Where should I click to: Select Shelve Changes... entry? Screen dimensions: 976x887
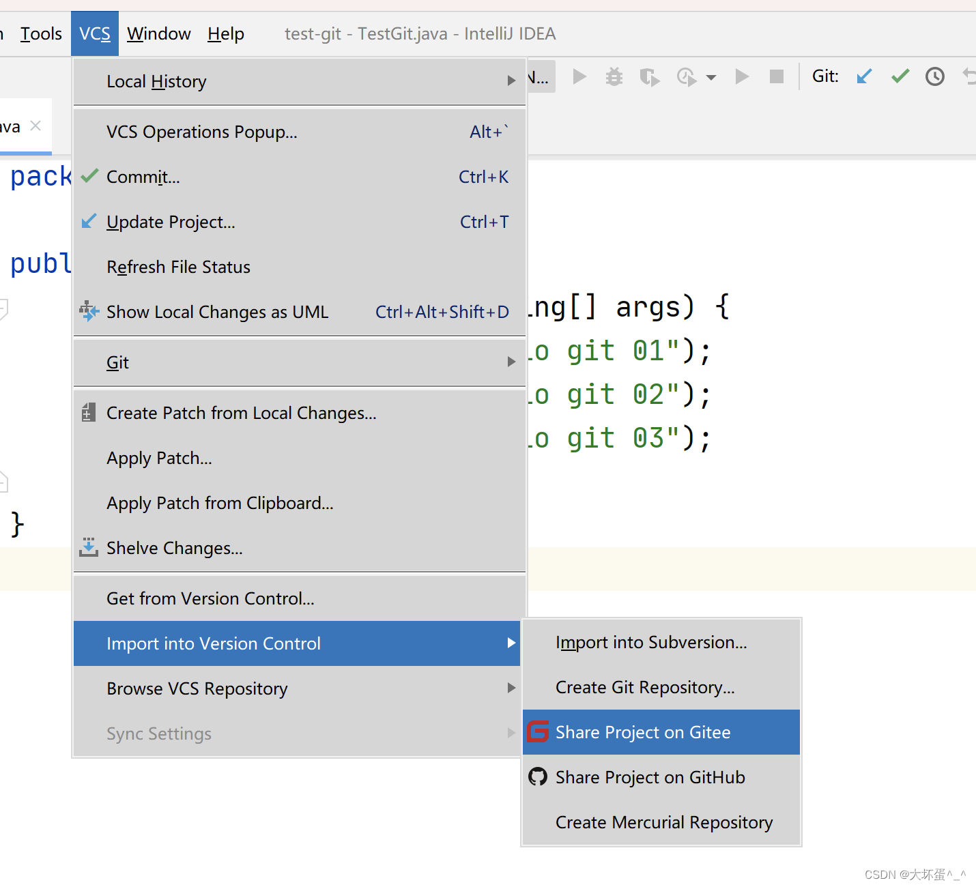coord(299,548)
